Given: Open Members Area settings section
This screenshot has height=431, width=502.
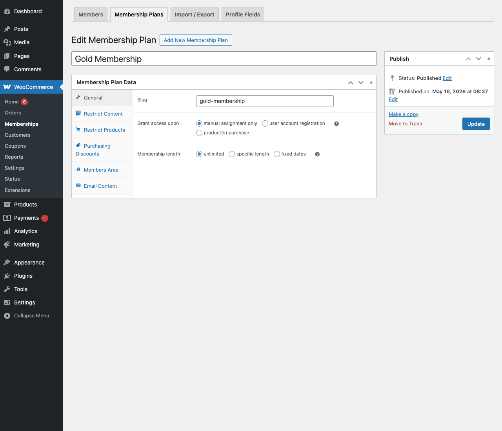Looking at the screenshot, I should (101, 170).
